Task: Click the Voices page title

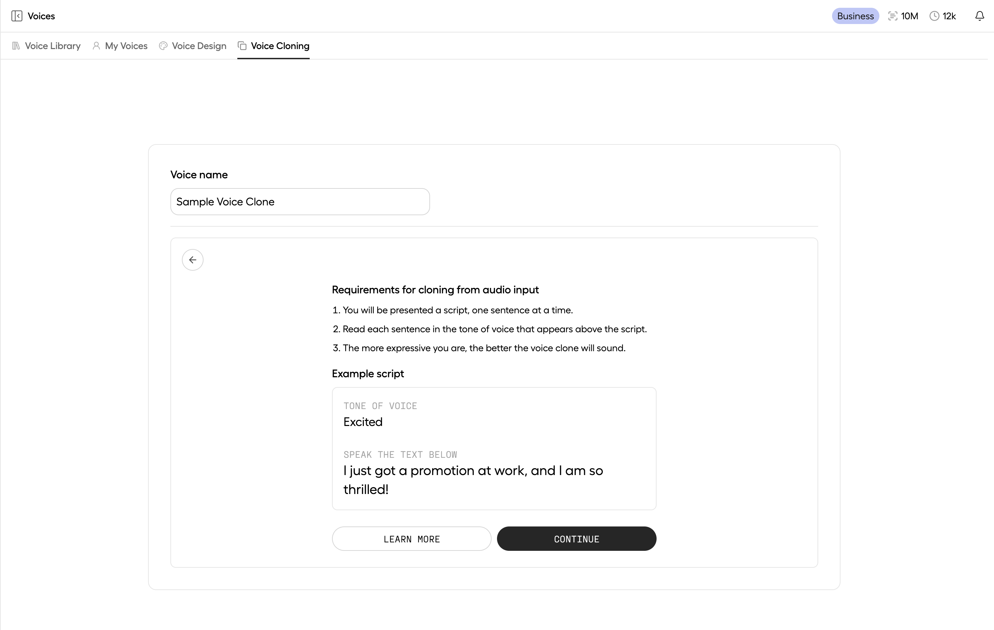Action: [x=41, y=16]
